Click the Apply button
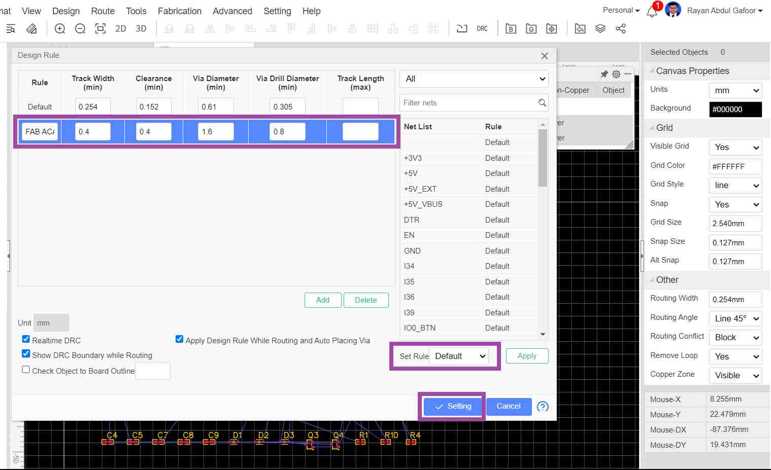771x470 pixels. (x=527, y=356)
